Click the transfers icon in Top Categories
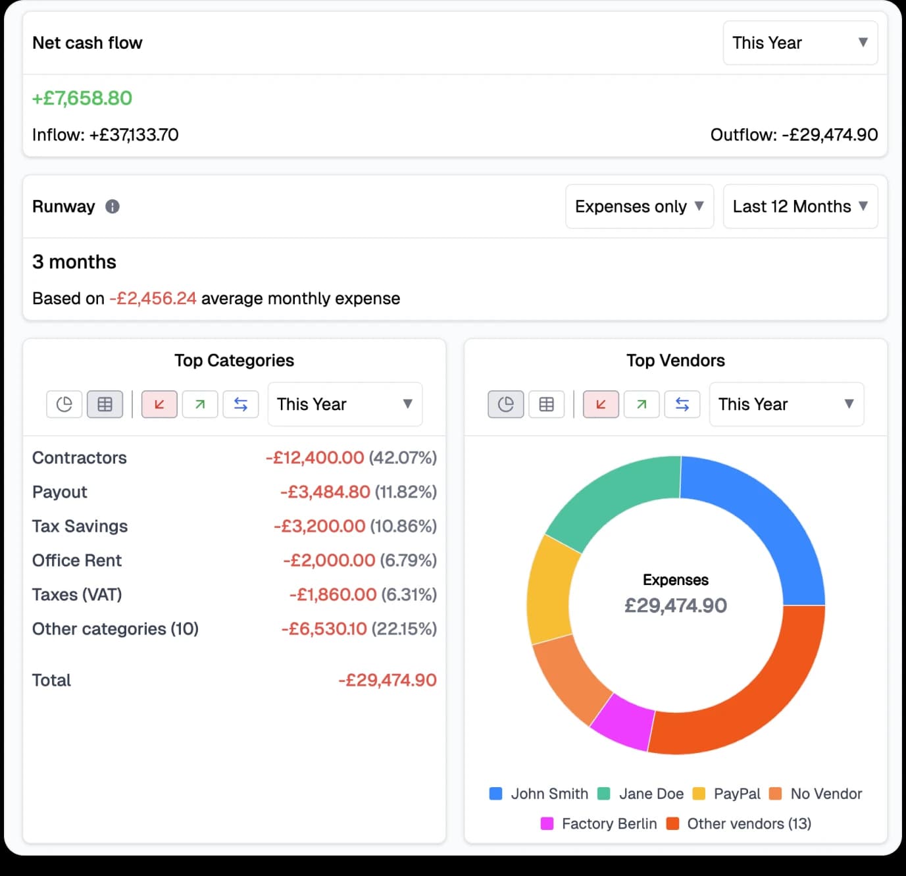 coord(241,404)
